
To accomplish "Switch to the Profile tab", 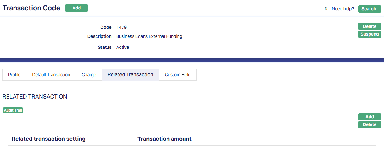I will (x=14, y=75).
